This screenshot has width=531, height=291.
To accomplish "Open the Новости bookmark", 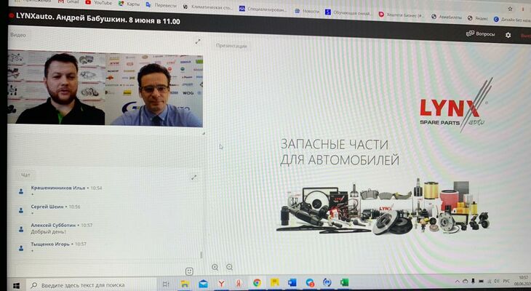I will pos(307,11).
